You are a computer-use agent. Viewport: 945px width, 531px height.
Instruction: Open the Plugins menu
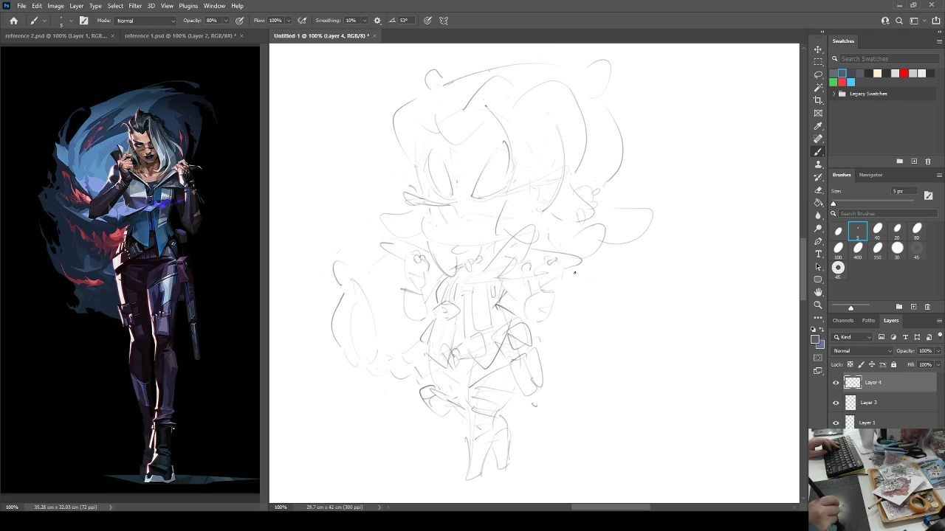(x=188, y=6)
